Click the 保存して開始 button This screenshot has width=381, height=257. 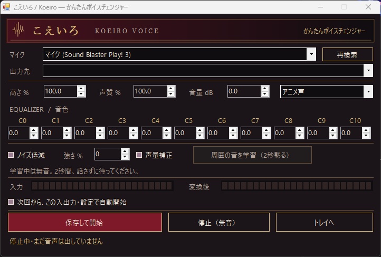[x=85, y=222]
